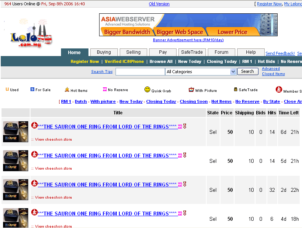Click the Member Store red icon in legend
Image resolution: width=302 pixels, height=228 pixels.
[279, 90]
